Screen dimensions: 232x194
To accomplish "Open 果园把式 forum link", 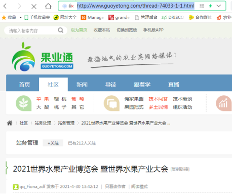I will [134, 107].
